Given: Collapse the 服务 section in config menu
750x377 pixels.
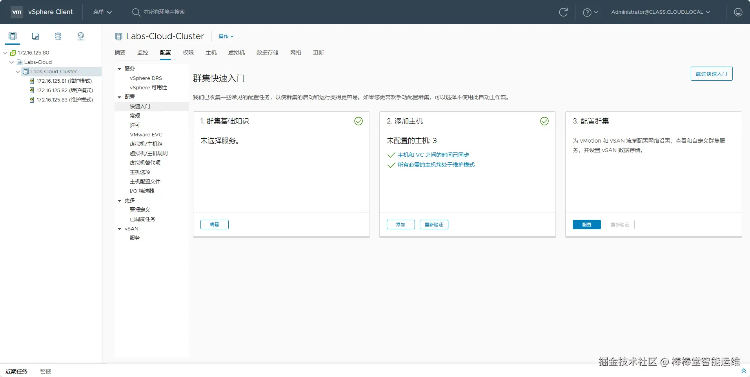Looking at the screenshot, I should (x=120, y=69).
